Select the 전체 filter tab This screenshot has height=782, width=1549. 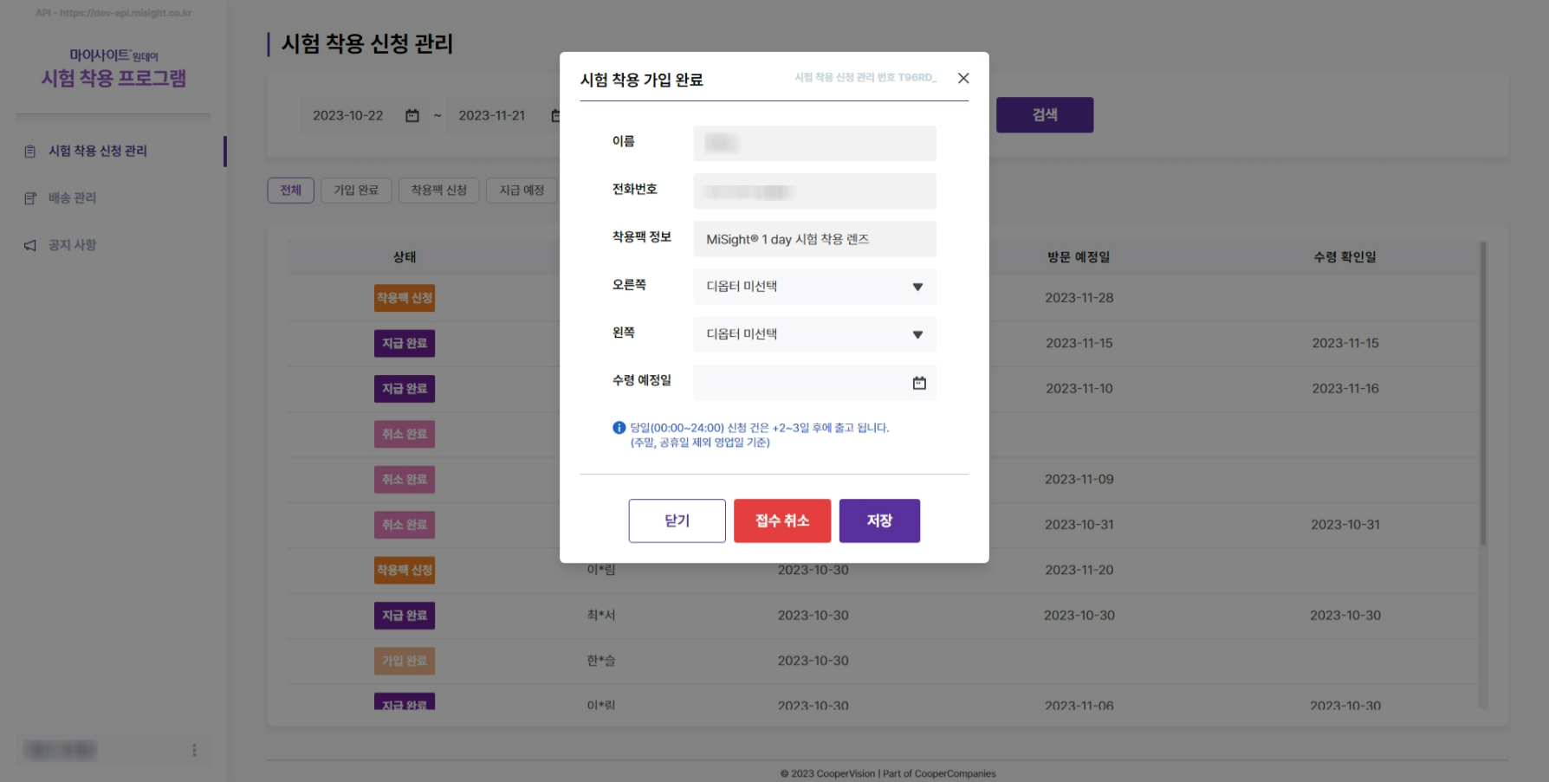(290, 191)
